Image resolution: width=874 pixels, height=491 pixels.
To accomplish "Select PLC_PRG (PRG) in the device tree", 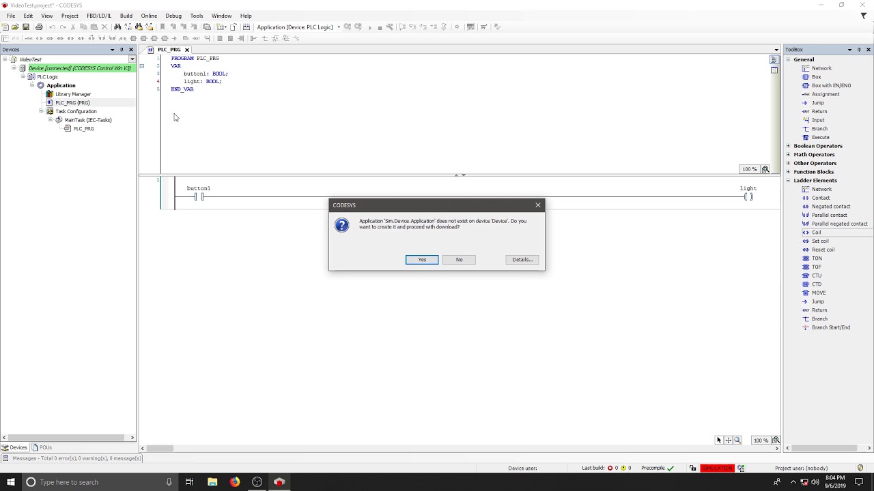I will click(72, 103).
